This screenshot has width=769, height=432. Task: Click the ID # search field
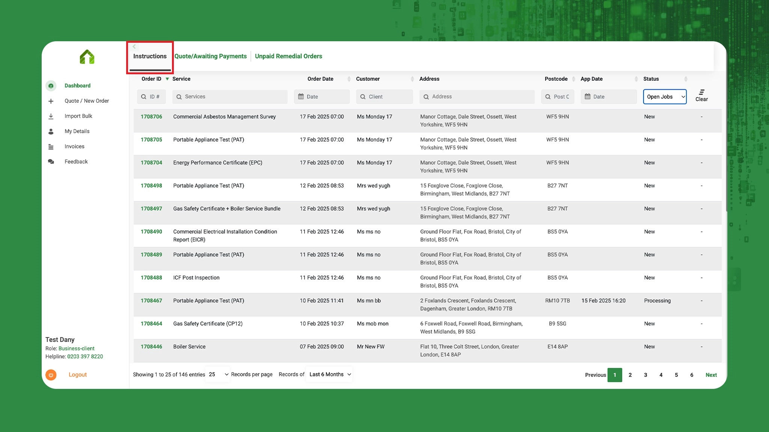point(151,97)
